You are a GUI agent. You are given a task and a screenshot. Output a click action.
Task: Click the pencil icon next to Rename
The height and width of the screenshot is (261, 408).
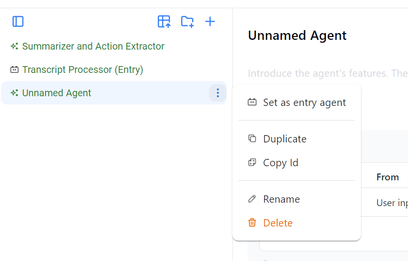252,199
